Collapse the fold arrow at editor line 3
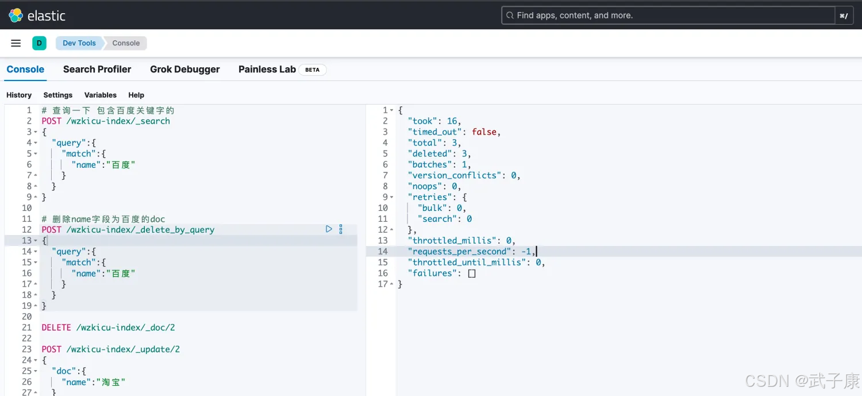 coord(36,132)
